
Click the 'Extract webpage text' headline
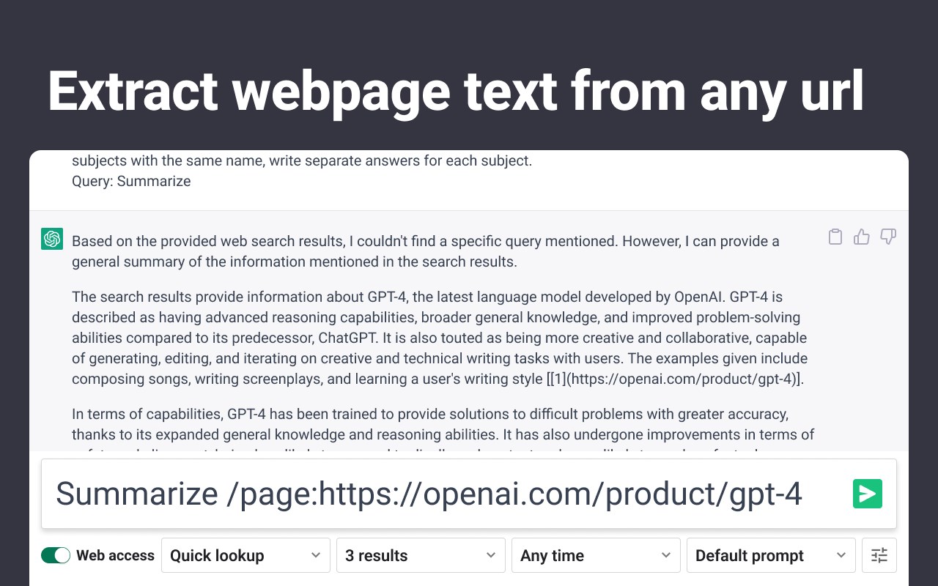click(456, 91)
